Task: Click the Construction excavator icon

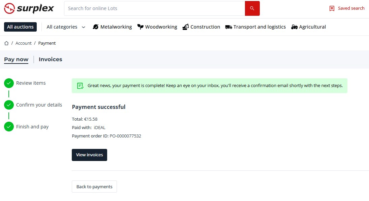Action: 185,27
